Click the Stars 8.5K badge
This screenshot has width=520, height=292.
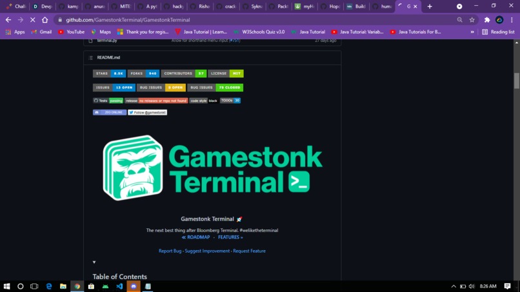109,73
